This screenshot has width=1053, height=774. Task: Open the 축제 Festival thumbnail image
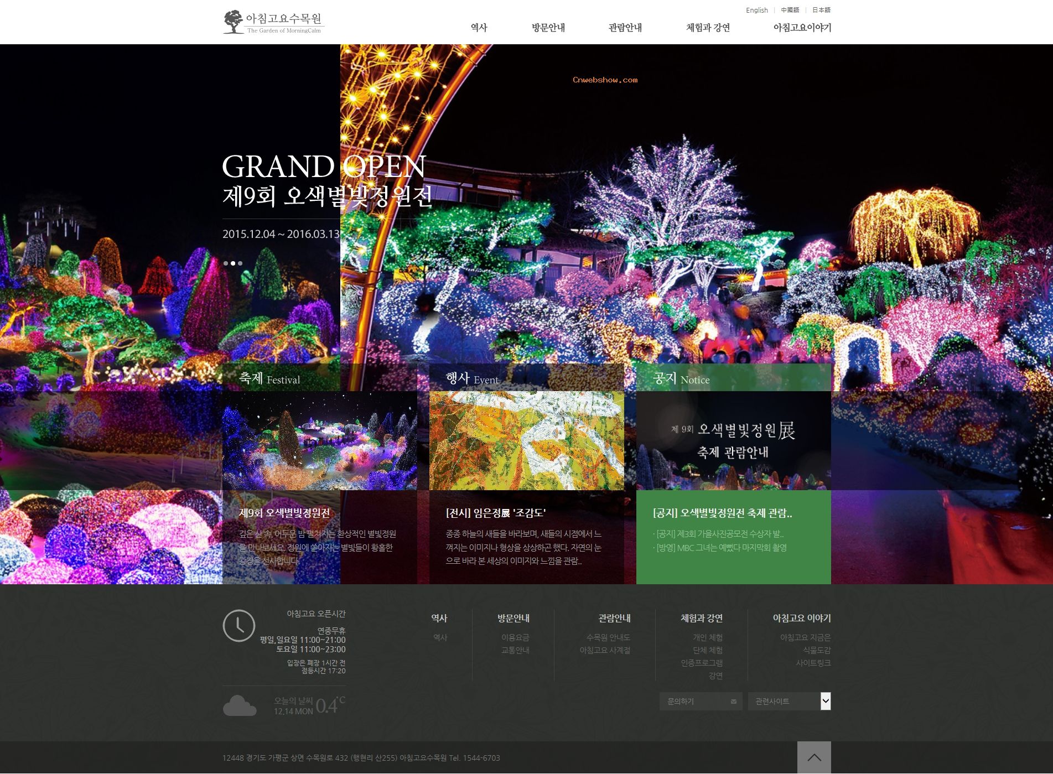pos(319,440)
